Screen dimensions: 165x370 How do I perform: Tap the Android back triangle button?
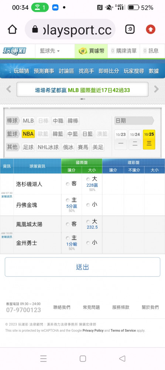[122, 359]
